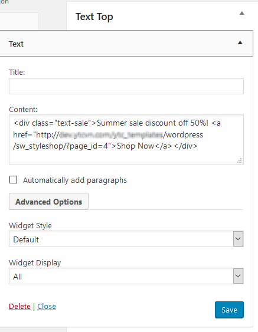Select the Widget Style Default combo box

[126, 239]
